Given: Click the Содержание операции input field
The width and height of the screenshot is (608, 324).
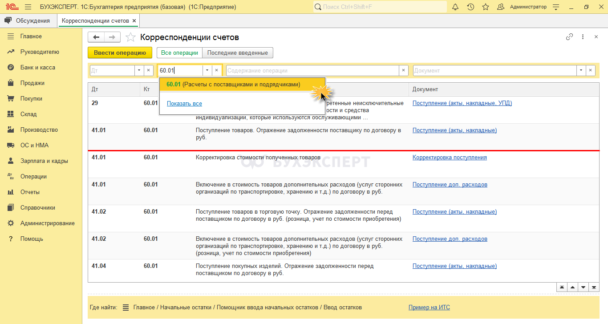Looking at the screenshot, I should pyautogui.click(x=312, y=70).
